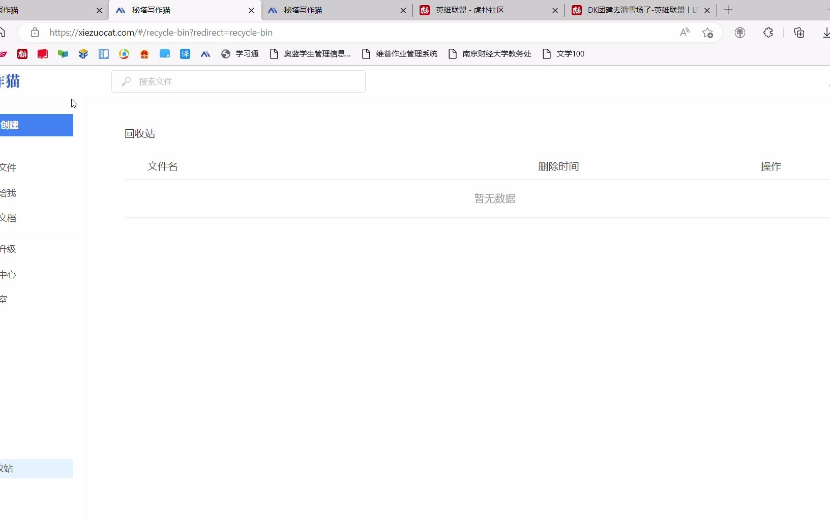Select the highlighted 回收站 sidebar item

click(x=37, y=469)
